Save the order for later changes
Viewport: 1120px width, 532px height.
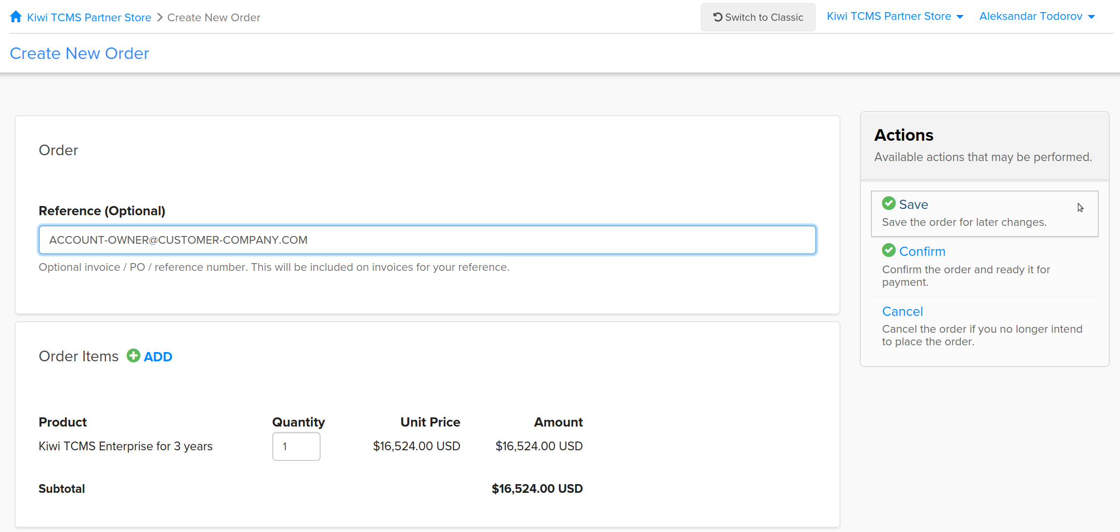(x=985, y=213)
